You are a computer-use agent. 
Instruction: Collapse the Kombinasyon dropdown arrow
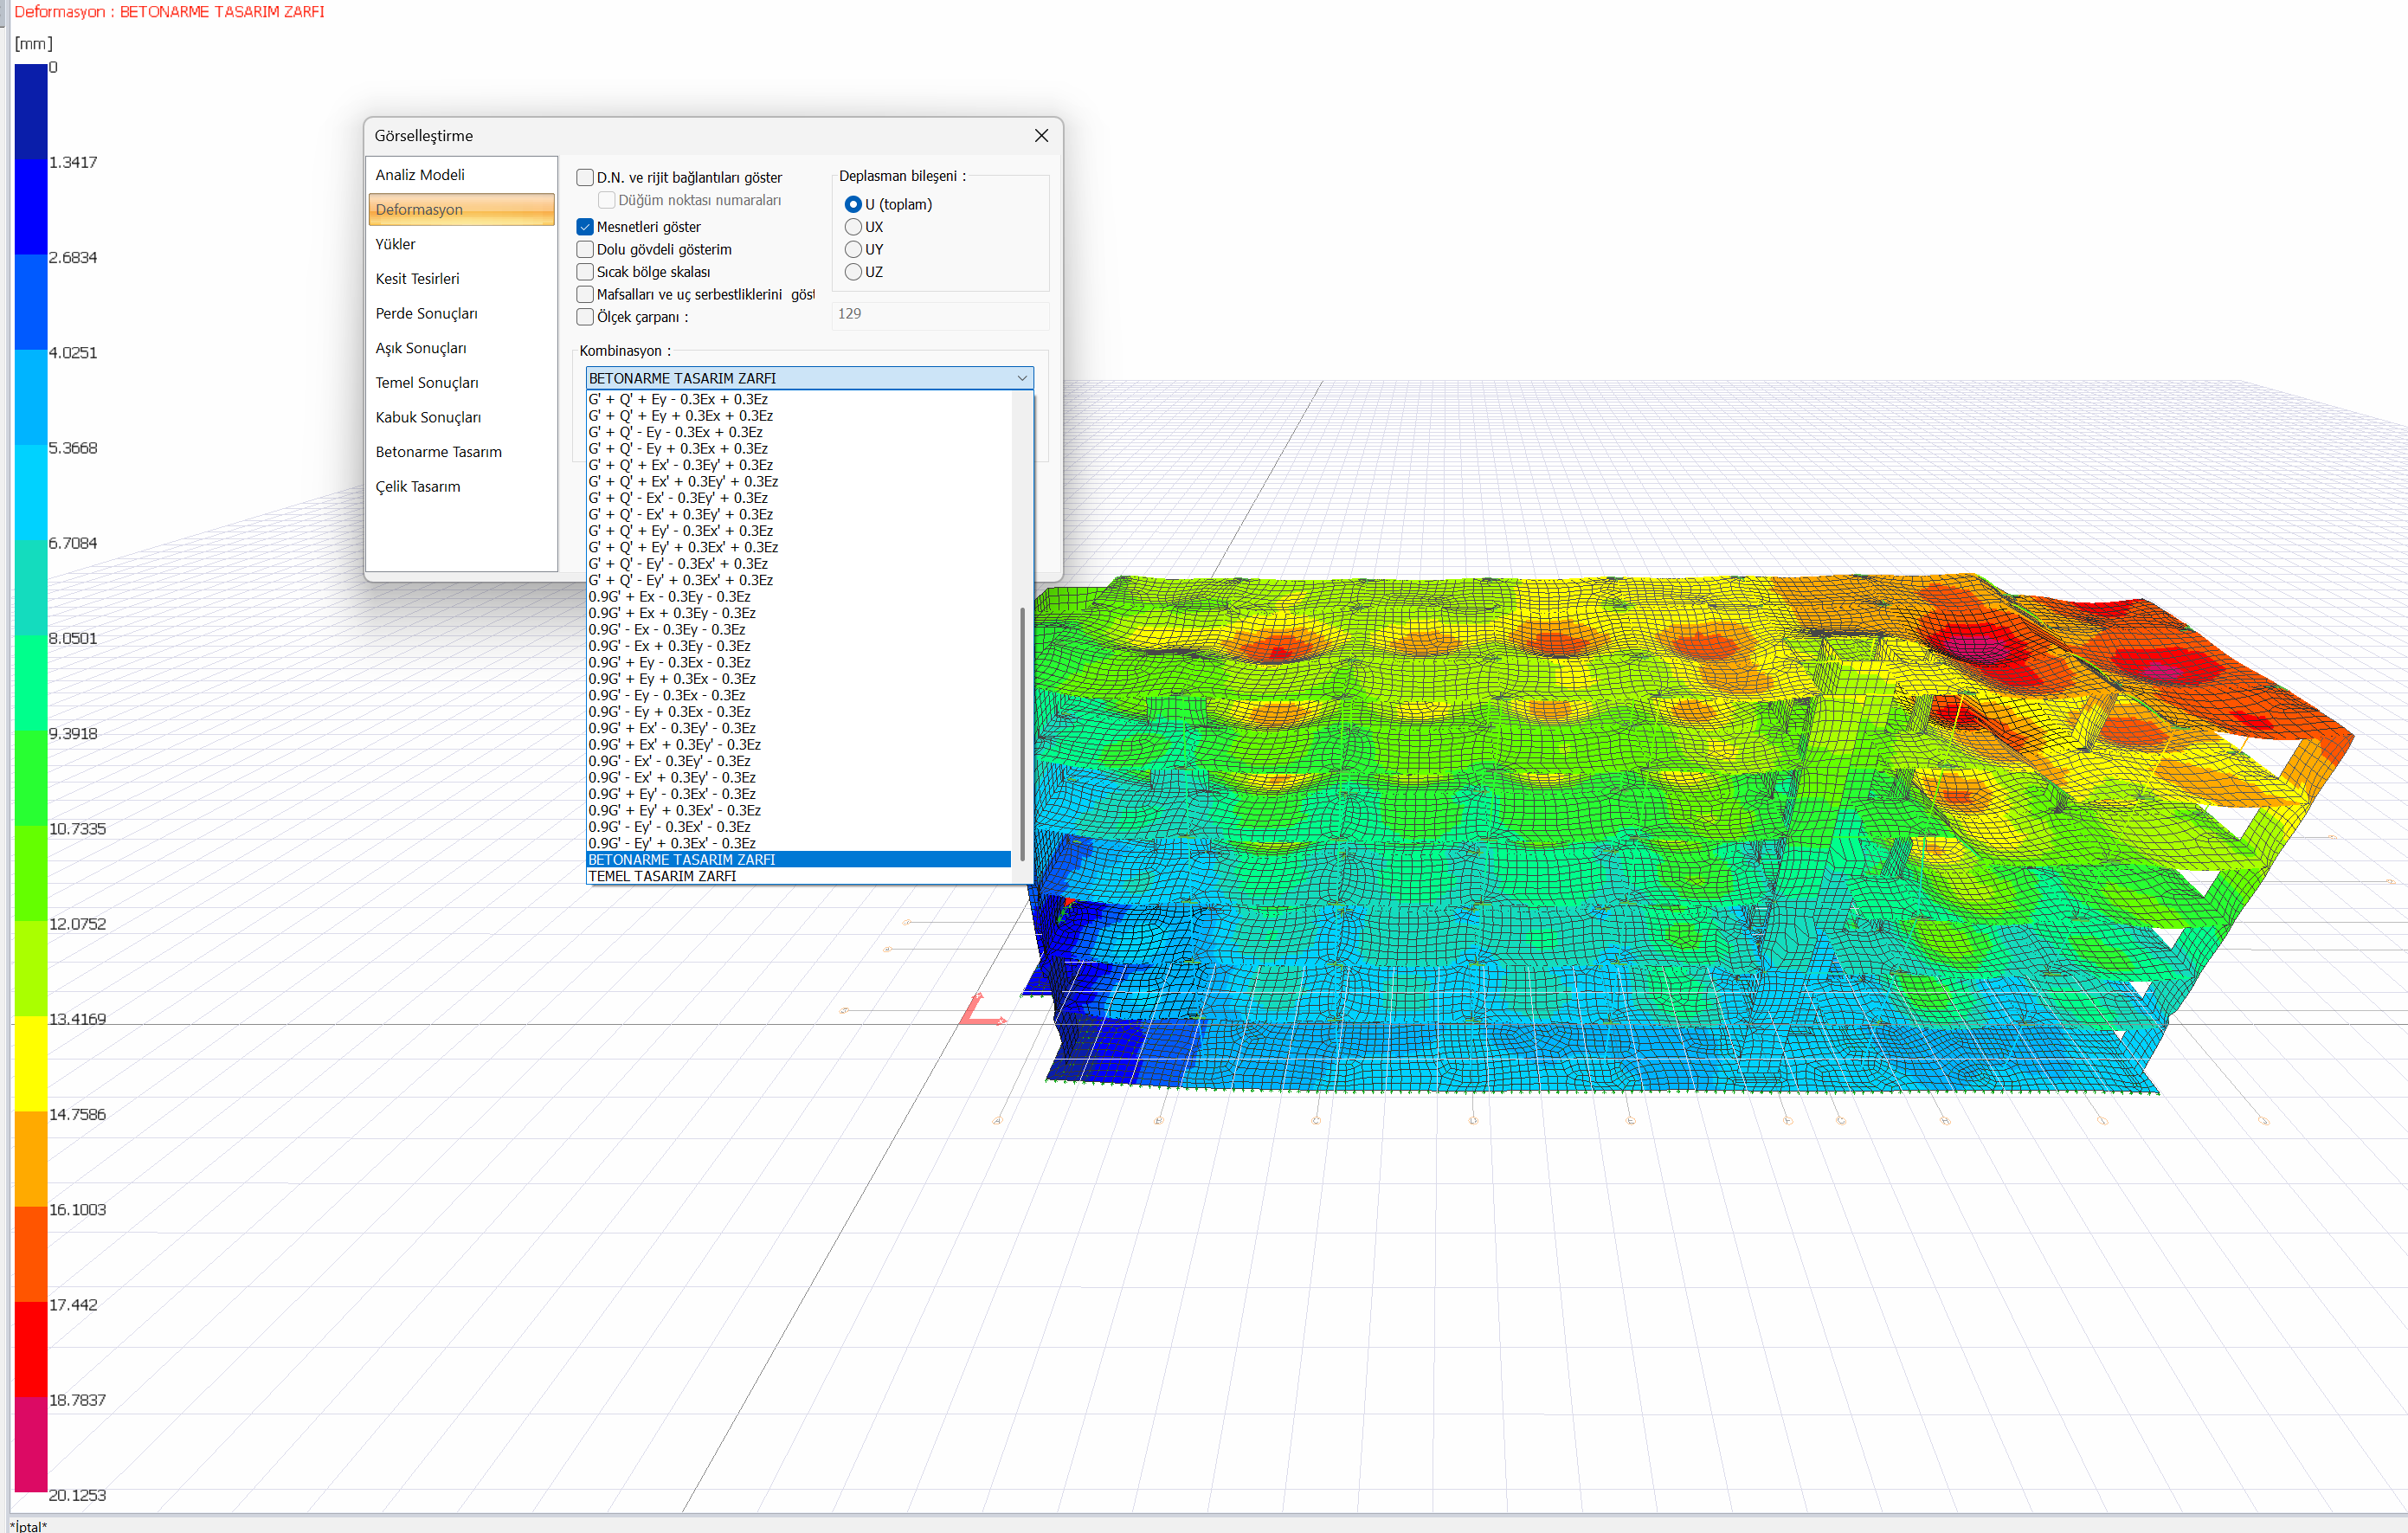(x=1022, y=378)
